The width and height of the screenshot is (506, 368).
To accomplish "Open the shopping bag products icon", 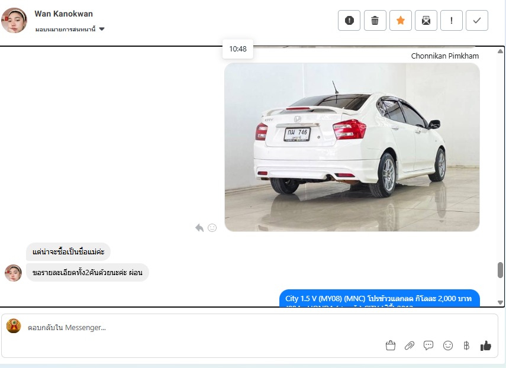I will click(391, 346).
